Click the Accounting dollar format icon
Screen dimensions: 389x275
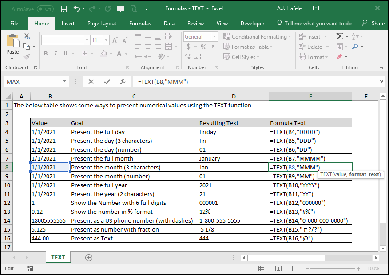(x=189, y=47)
